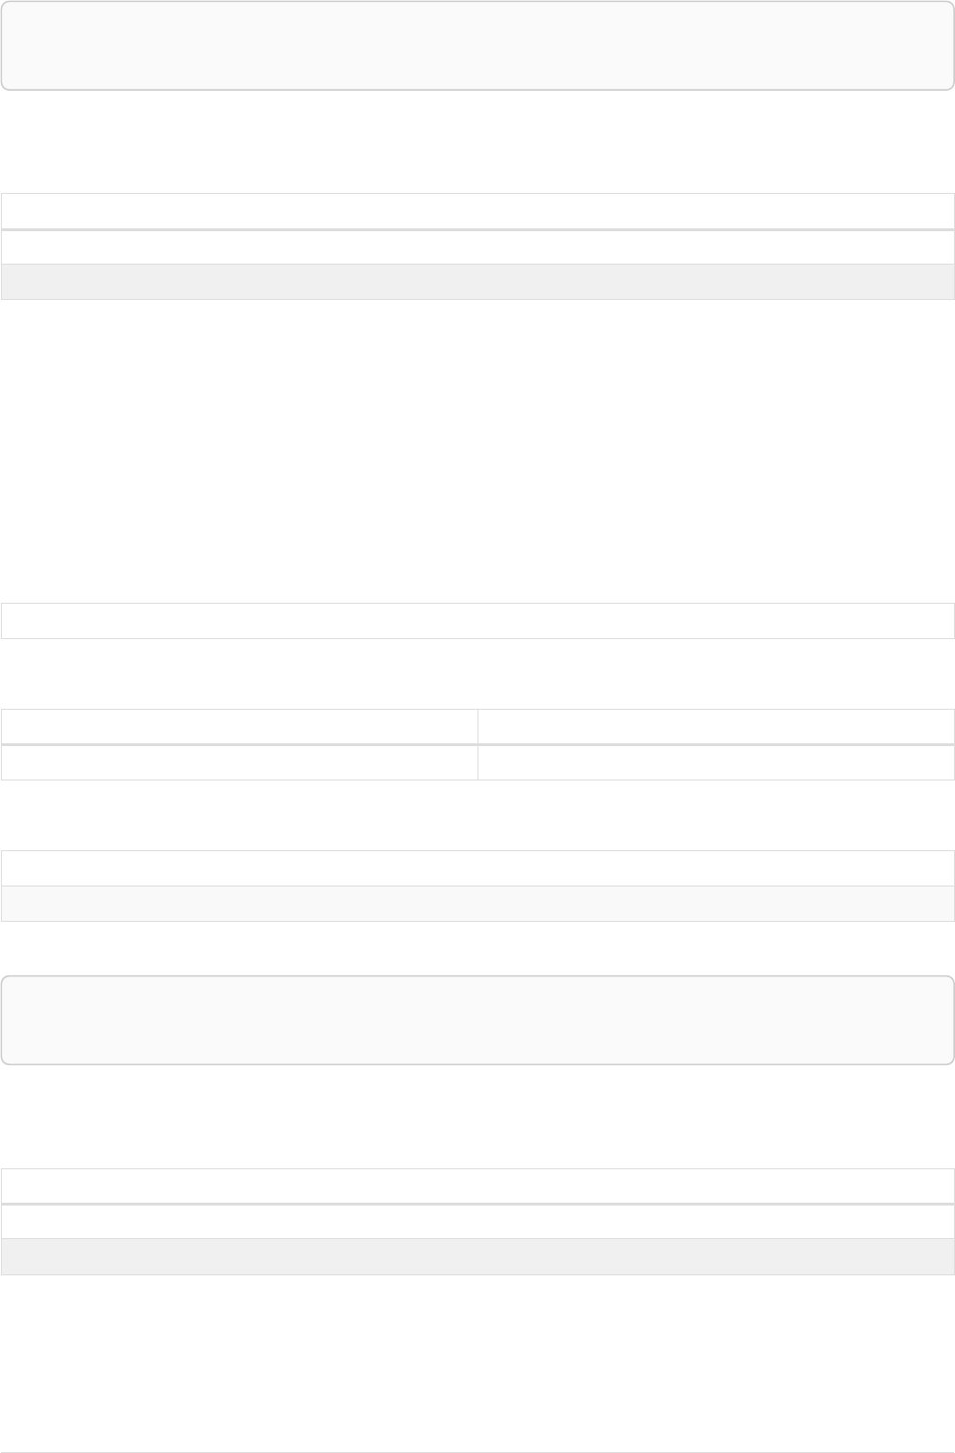The width and height of the screenshot is (955, 1453).
Task: Click the header divider in the last table
Action: 477,1204
